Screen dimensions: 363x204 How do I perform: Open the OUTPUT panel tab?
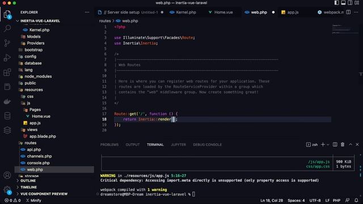[133, 144]
